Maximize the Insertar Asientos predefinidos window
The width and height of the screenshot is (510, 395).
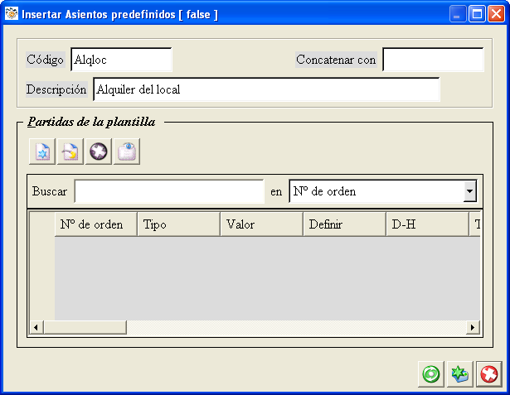coord(477,14)
